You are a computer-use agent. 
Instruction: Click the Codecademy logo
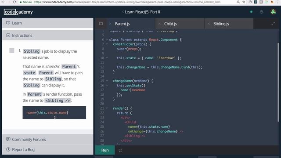click(18, 12)
